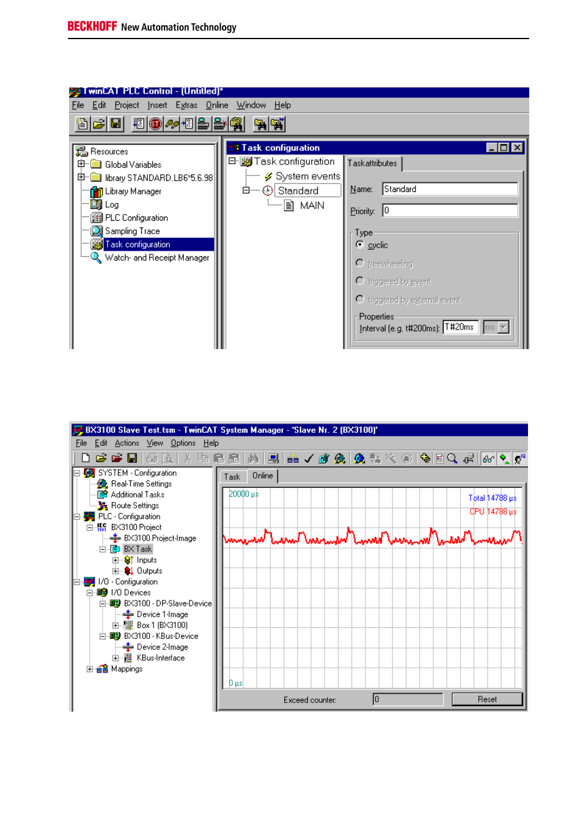Click Search magnifier icon in System Manager toolbar

pyautogui.click(x=452, y=458)
